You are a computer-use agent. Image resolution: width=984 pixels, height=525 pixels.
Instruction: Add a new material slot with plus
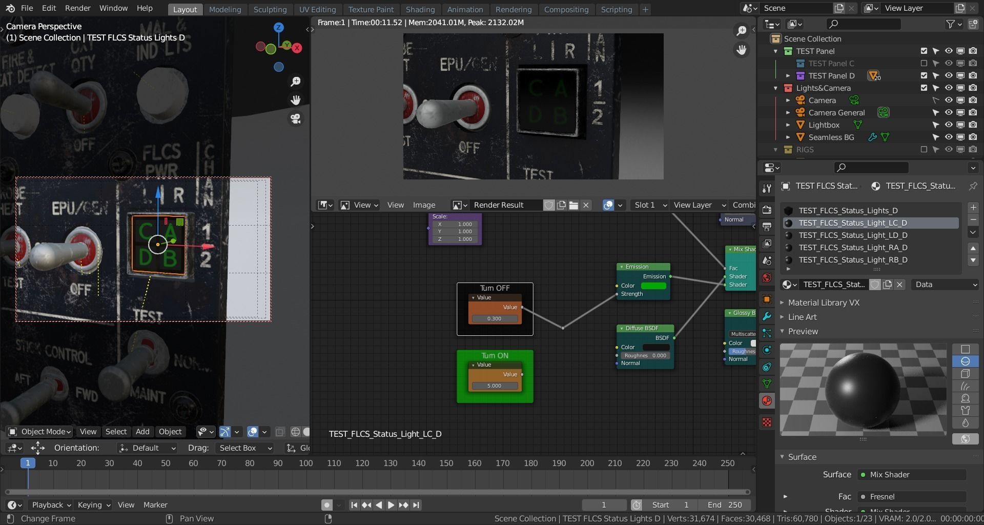pos(973,208)
